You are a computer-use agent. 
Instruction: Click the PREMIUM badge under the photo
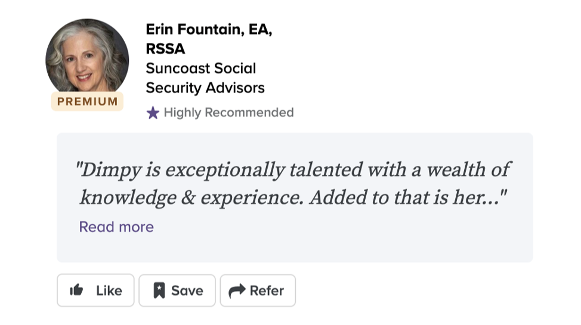tap(87, 101)
